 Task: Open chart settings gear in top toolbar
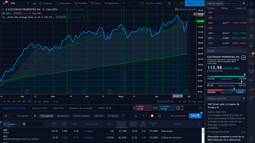coord(169,3)
